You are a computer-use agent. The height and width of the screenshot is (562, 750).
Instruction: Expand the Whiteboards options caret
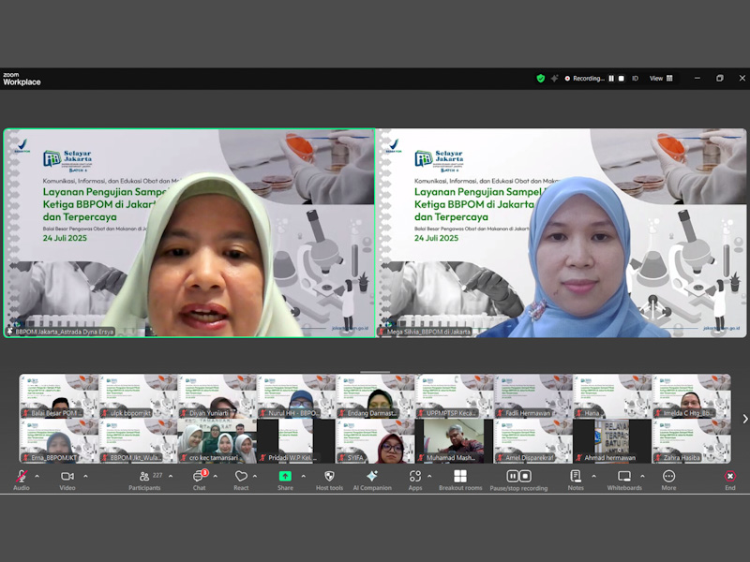(642, 476)
